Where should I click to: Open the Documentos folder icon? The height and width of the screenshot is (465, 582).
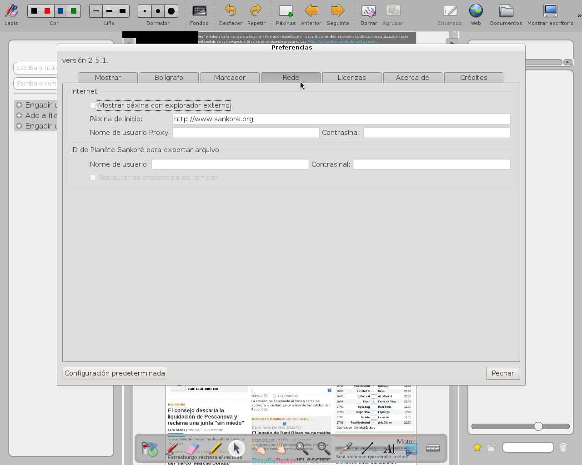click(506, 11)
